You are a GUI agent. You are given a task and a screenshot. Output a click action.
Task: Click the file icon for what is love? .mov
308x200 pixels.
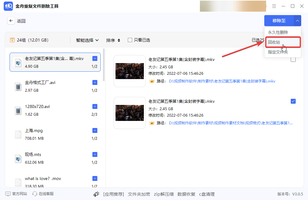[x=18, y=182]
